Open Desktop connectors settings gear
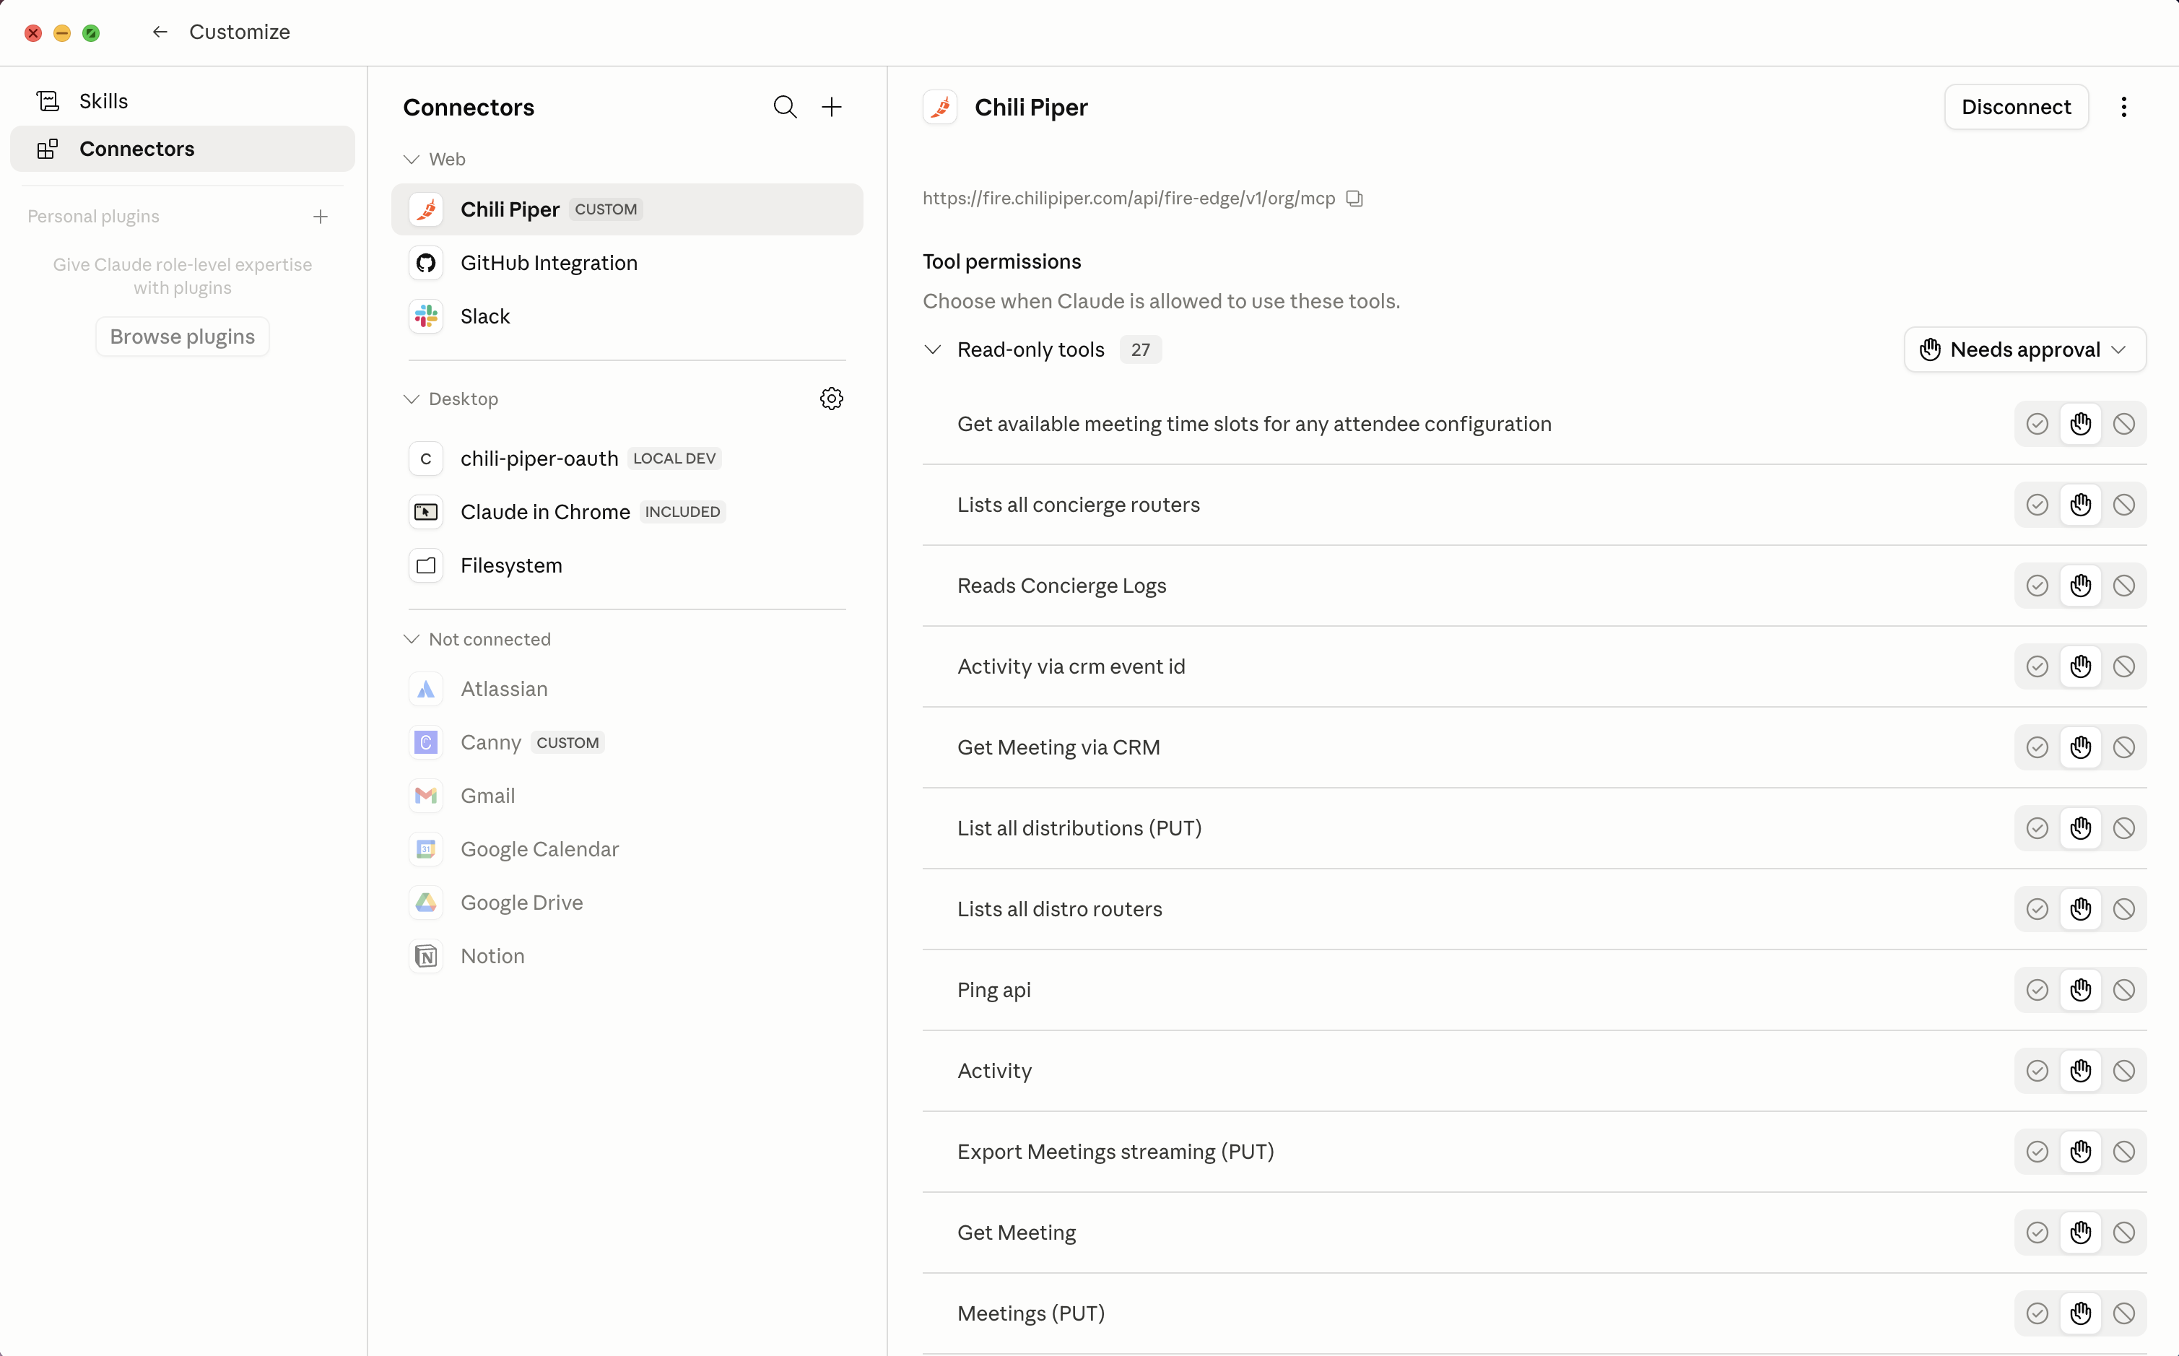Viewport: 2179px width, 1356px height. (831, 399)
